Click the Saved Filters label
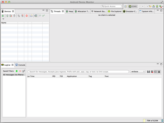 8,71
